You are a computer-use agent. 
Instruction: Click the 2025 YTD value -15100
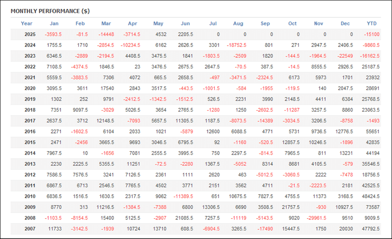pos(372,34)
